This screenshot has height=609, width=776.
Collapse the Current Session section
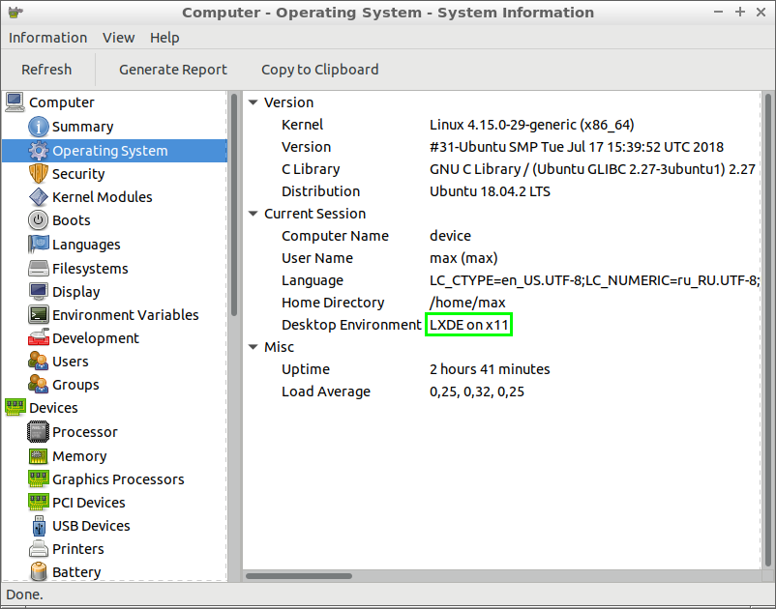254,214
